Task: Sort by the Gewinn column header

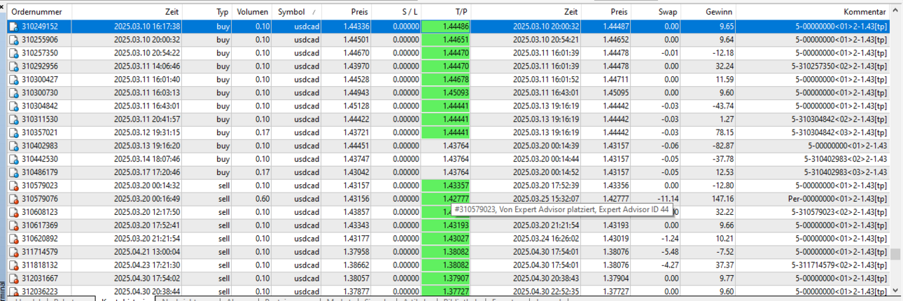Action: [x=708, y=13]
